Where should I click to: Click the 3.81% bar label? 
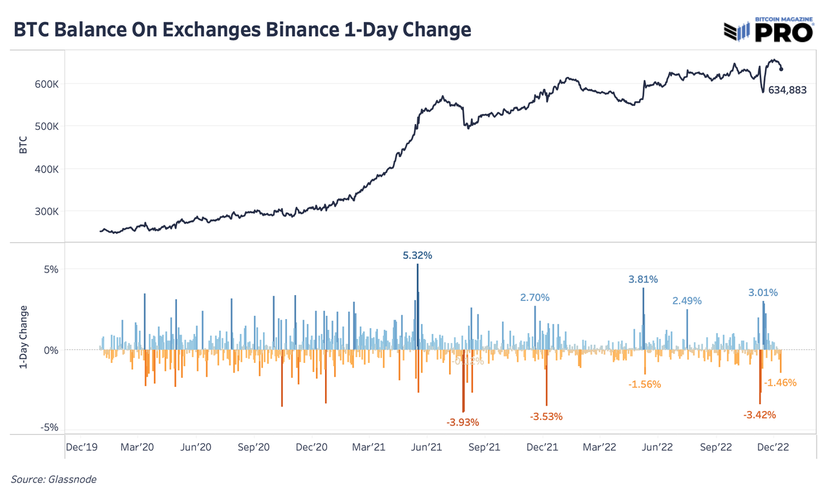point(643,280)
